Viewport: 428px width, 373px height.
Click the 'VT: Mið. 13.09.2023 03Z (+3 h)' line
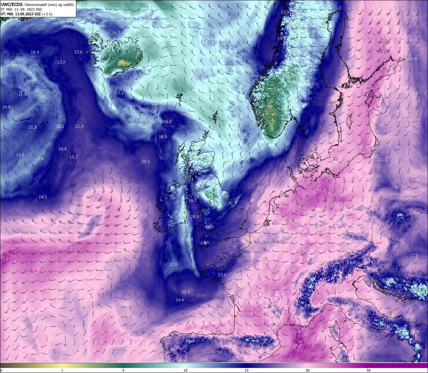click(x=26, y=14)
